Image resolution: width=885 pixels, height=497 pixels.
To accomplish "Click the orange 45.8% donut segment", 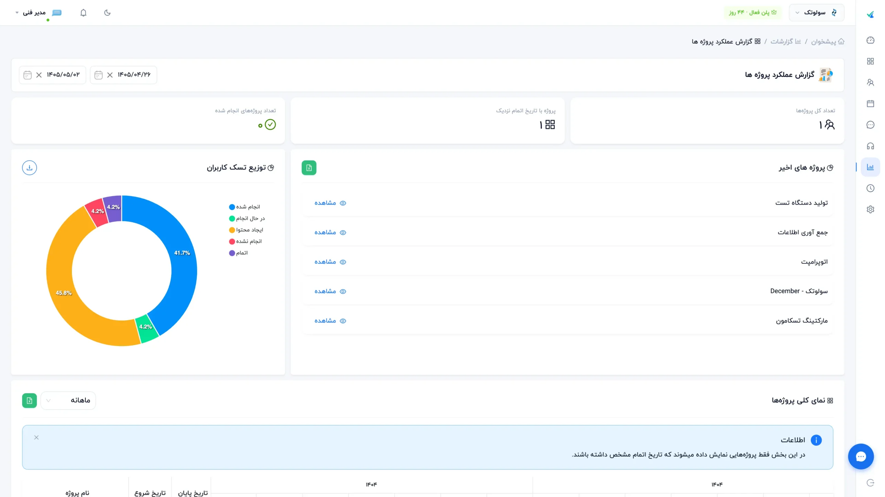I will click(64, 293).
